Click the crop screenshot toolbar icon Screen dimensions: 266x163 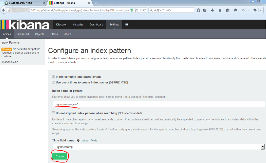click(x=255, y=10)
